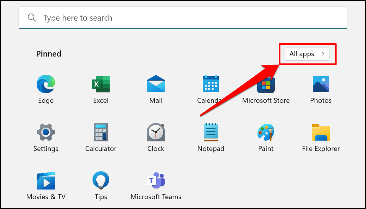366x209 pixels.
Task: Open the Calendar app icon
Action: point(211,84)
